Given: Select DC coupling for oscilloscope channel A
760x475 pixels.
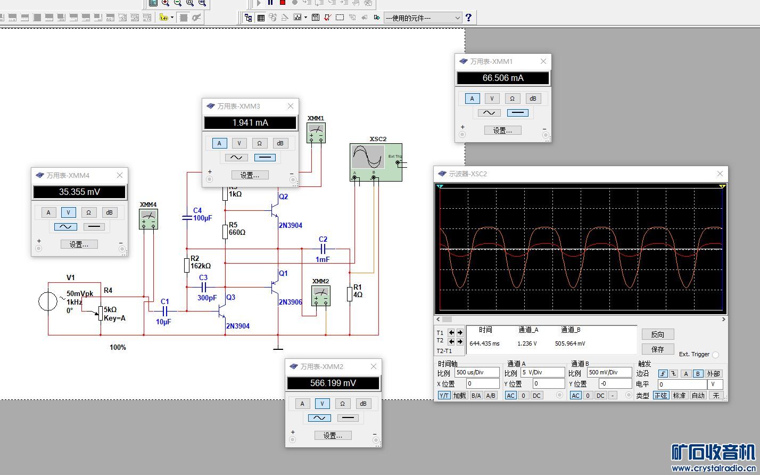Looking at the screenshot, I should [x=536, y=396].
